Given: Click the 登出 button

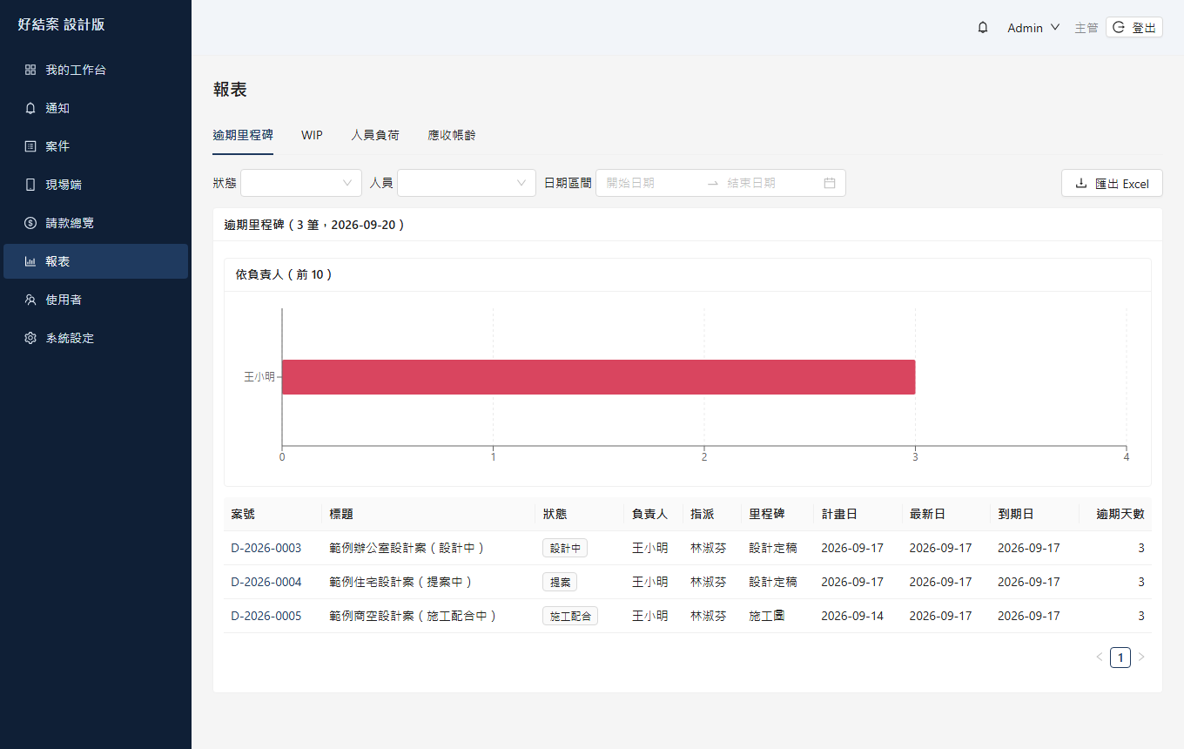Looking at the screenshot, I should [1134, 28].
